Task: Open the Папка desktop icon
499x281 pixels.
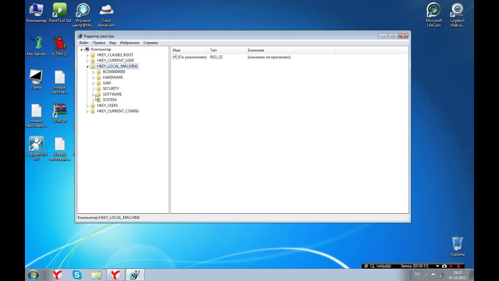Action: tap(36, 79)
